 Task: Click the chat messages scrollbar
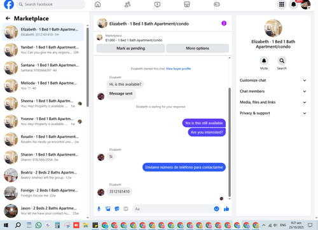(230, 142)
